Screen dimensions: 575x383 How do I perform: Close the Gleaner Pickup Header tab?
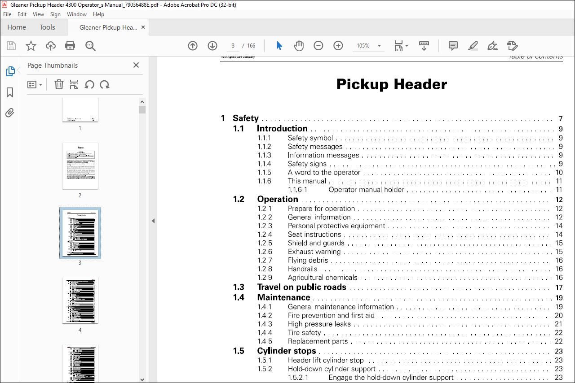pyautogui.click(x=143, y=27)
